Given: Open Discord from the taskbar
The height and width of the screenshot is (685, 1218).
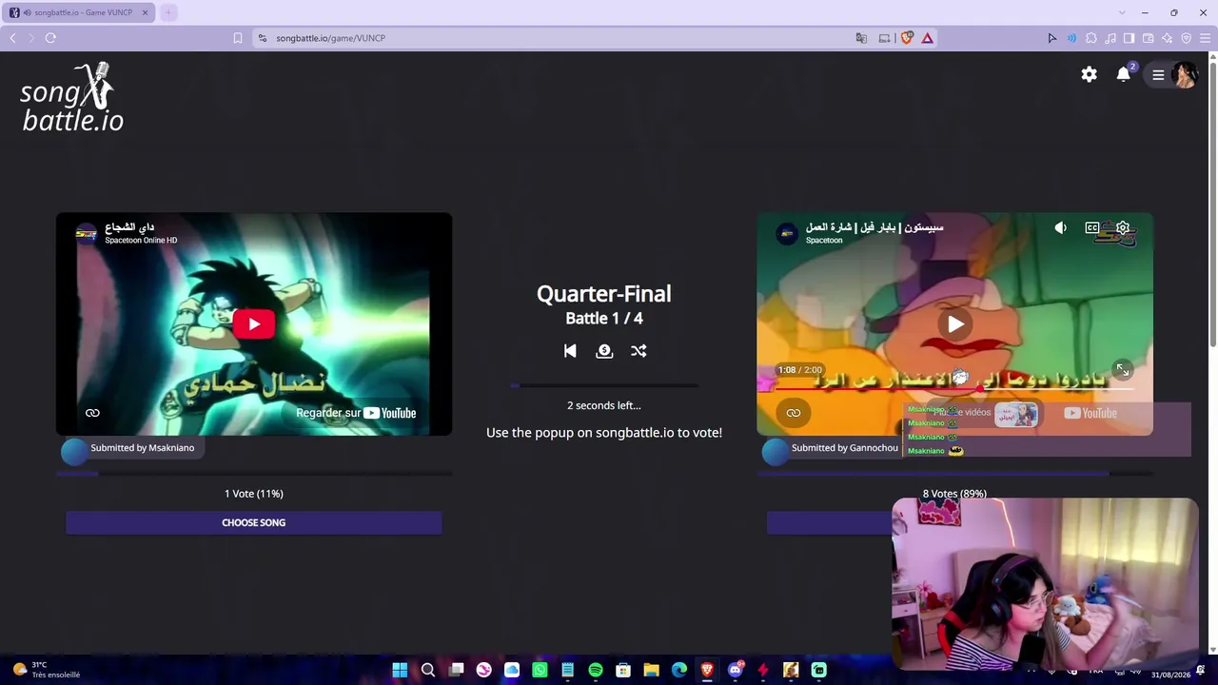Looking at the screenshot, I should (x=735, y=671).
